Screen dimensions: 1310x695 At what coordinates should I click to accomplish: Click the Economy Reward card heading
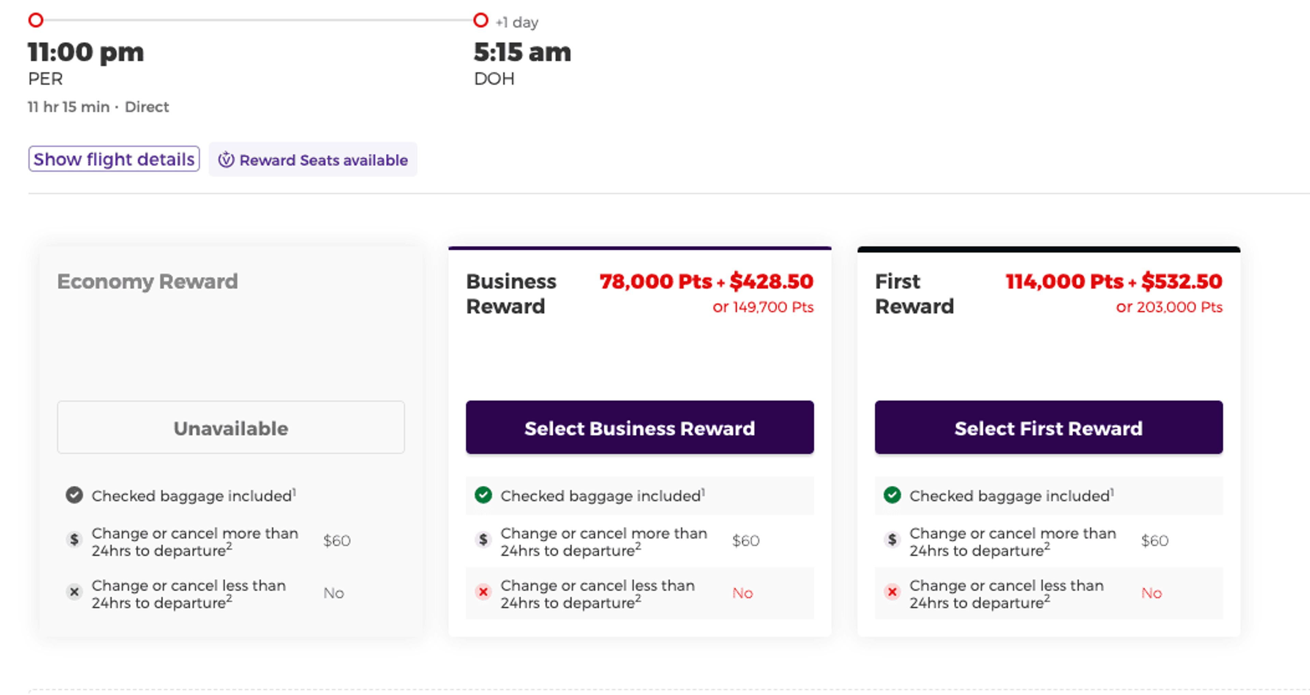[x=147, y=281]
